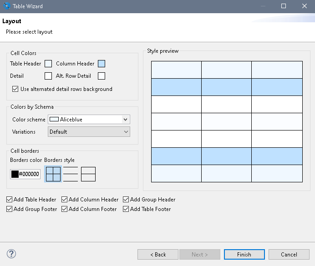Open the Variations Default dropdown
The image size is (315, 266).
89,132
